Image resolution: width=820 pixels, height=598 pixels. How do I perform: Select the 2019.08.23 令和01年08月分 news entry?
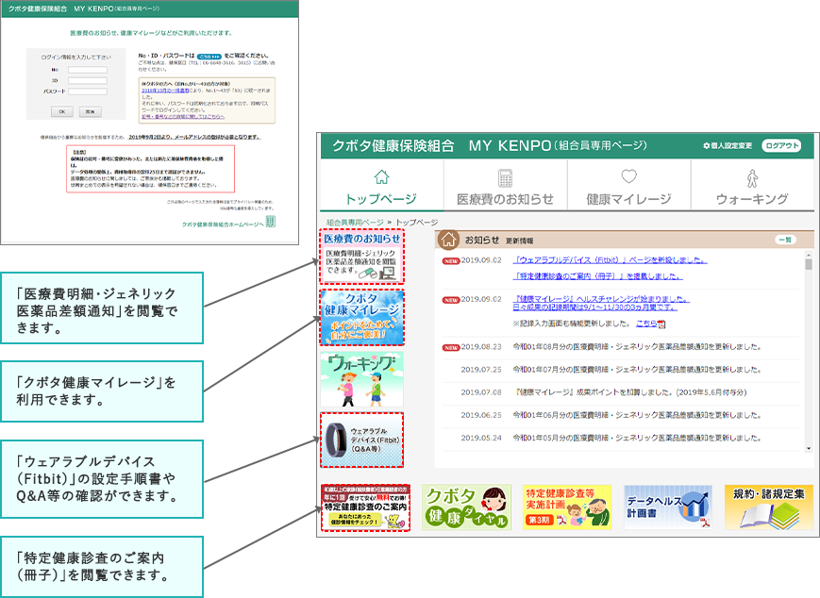tap(620, 346)
